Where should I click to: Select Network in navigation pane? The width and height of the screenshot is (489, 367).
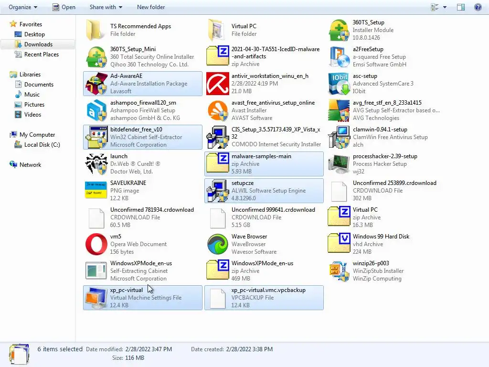click(26, 164)
